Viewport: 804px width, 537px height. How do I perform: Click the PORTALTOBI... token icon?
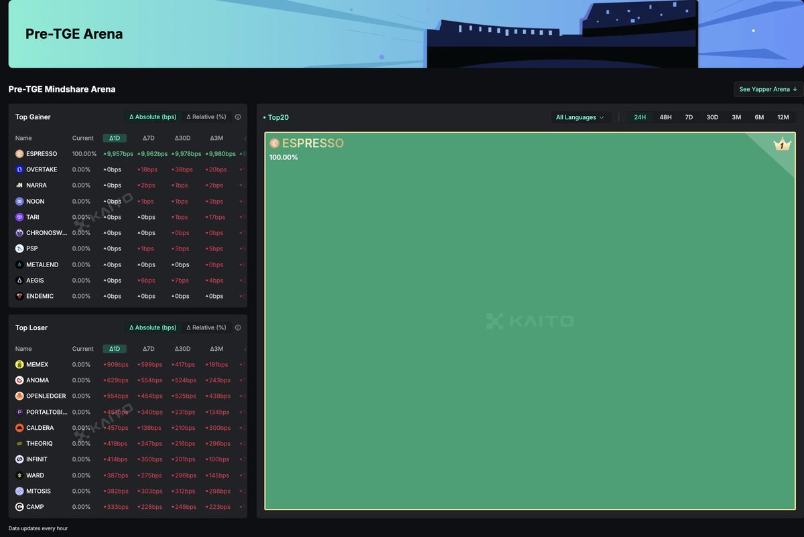pyautogui.click(x=19, y=412)
